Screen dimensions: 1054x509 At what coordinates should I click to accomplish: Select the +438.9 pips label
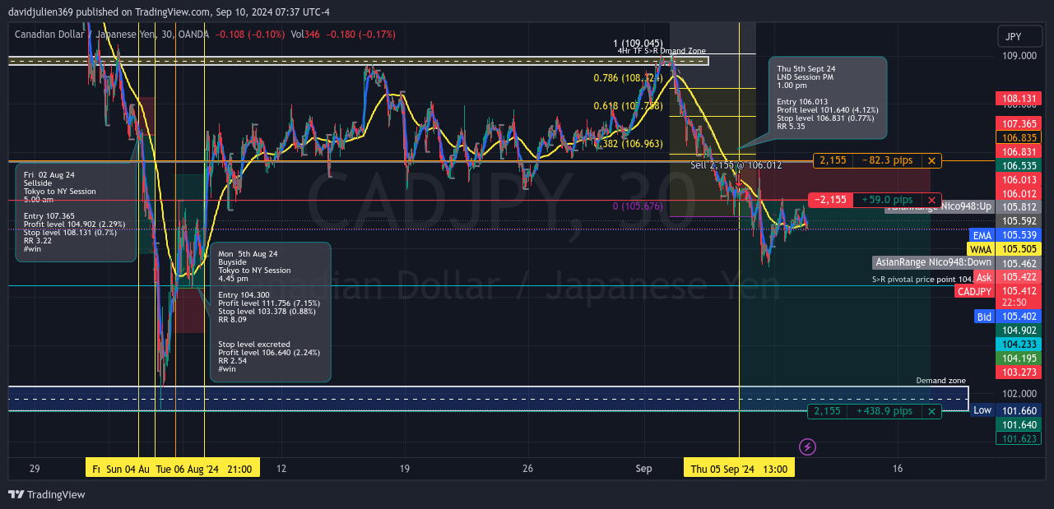point(885,411)
